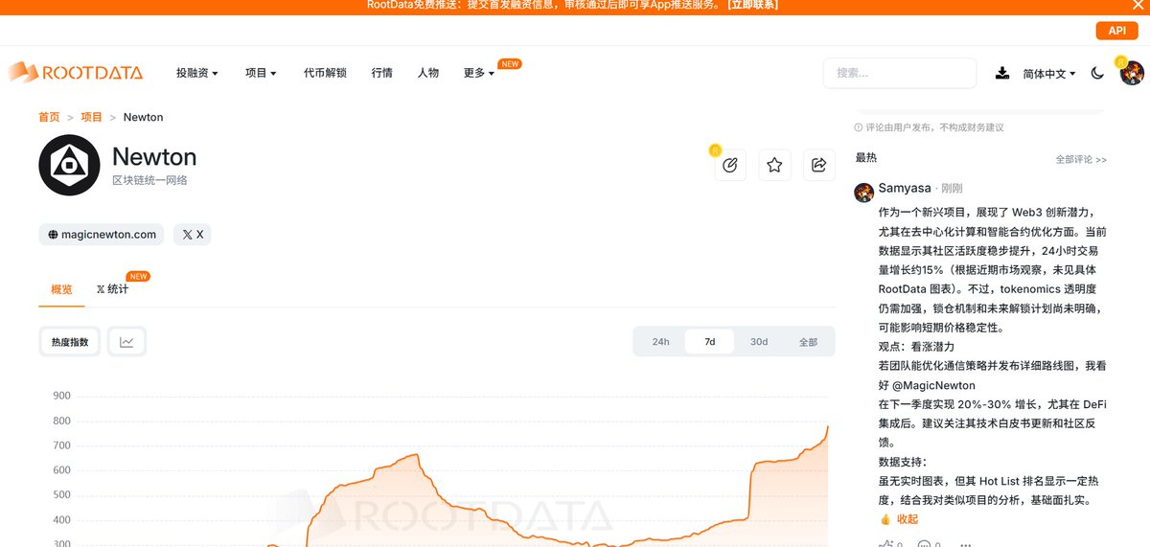Image resolution: width=1150 pixels, height=547 pixels.
Task: Toggle dark mode moon icon
Action: (1098, 73)
